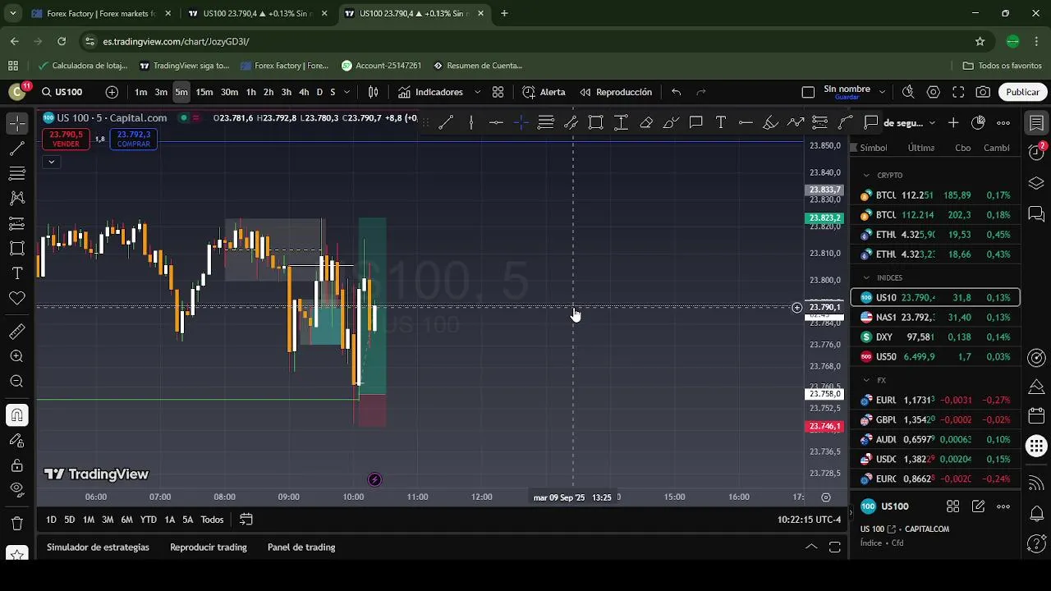Click the undo arrow
Viewport: 1051px width, 591px height.
pos(677,92)
